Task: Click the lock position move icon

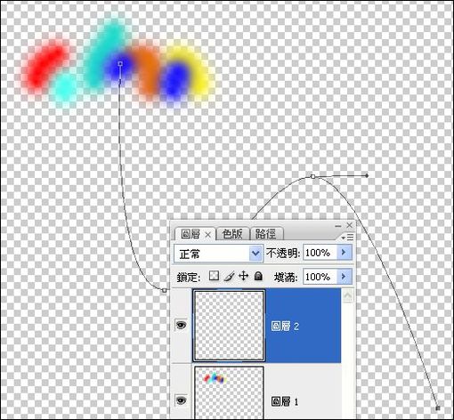Action: tap(243, 276)
